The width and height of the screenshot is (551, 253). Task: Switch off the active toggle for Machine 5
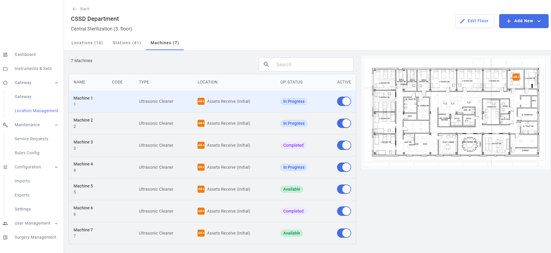pos(344,189)
